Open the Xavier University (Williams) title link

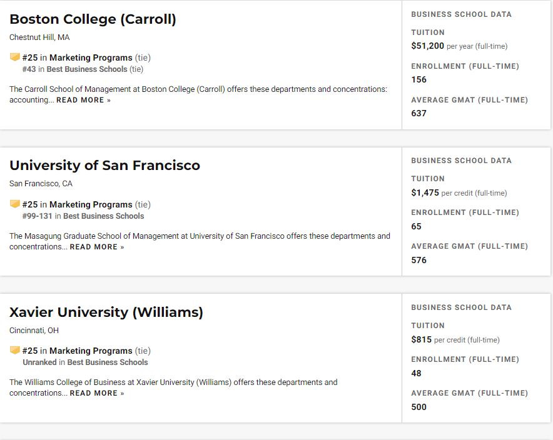pos(106,312)
